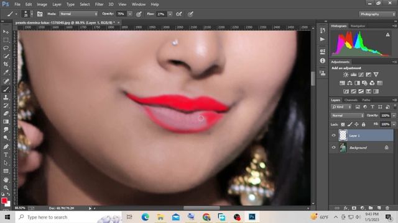Select the Clone Stamp tool
This screenshot has width=398, height=223.
[x=6, y=97]
